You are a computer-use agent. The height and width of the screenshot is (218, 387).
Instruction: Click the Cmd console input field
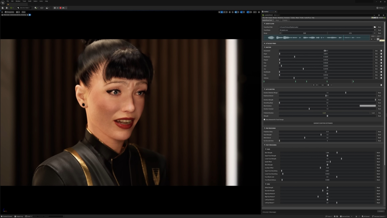48,216
